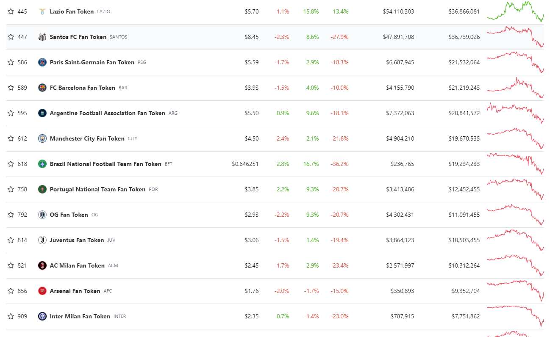Viewport: 550px width, 337px height.
Task: Select Inter Milan market cap $7,751,862
Action: tap(466, 316)
